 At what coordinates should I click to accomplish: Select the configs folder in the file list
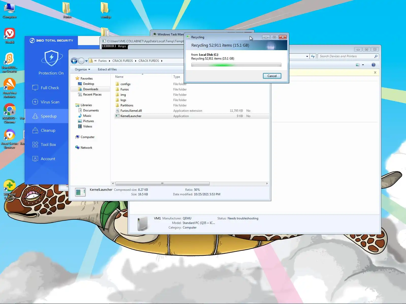[192, 84]
